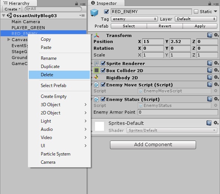Screen dimensions: 220x194
Task: Disable Enemy Status script checkbox
Action: [103, 99]
